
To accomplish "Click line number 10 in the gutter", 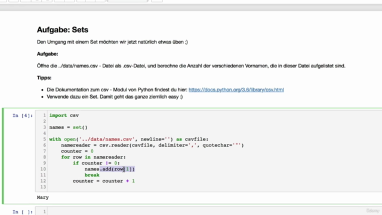I will point(43,169).
